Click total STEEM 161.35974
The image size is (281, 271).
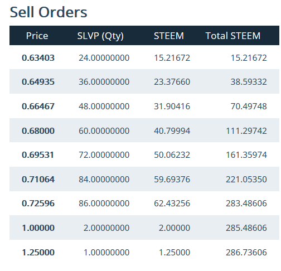click(246, 155)
